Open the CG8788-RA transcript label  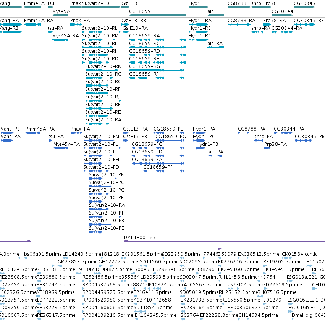pyautogui.click(x=241, y=21)
